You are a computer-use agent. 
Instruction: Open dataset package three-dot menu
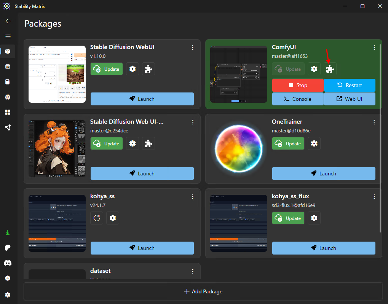click(193, 271)
